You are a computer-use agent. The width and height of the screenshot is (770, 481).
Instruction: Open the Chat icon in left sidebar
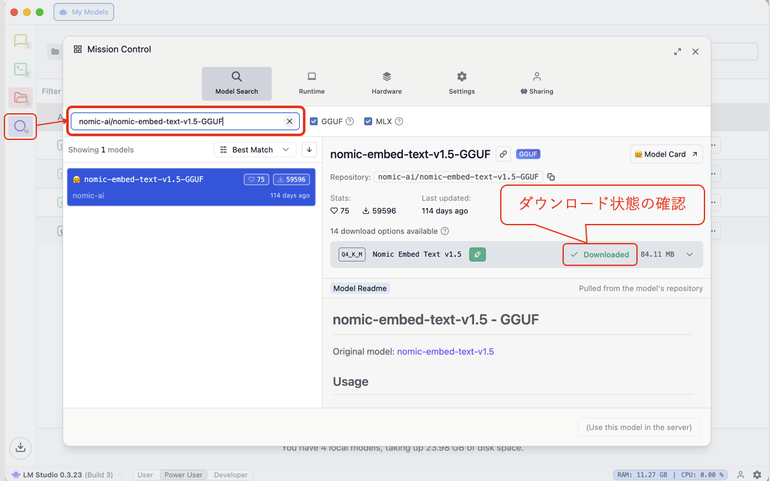20,41
